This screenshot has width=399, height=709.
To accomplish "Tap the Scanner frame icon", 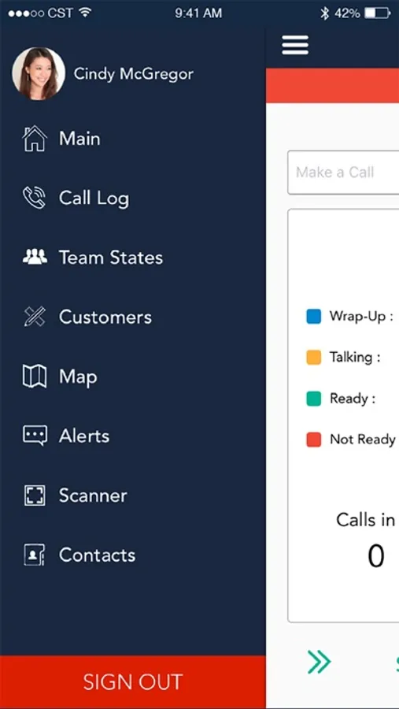I will coord(35,496).
